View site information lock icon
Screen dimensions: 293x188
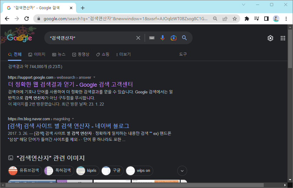click(39, 19)
